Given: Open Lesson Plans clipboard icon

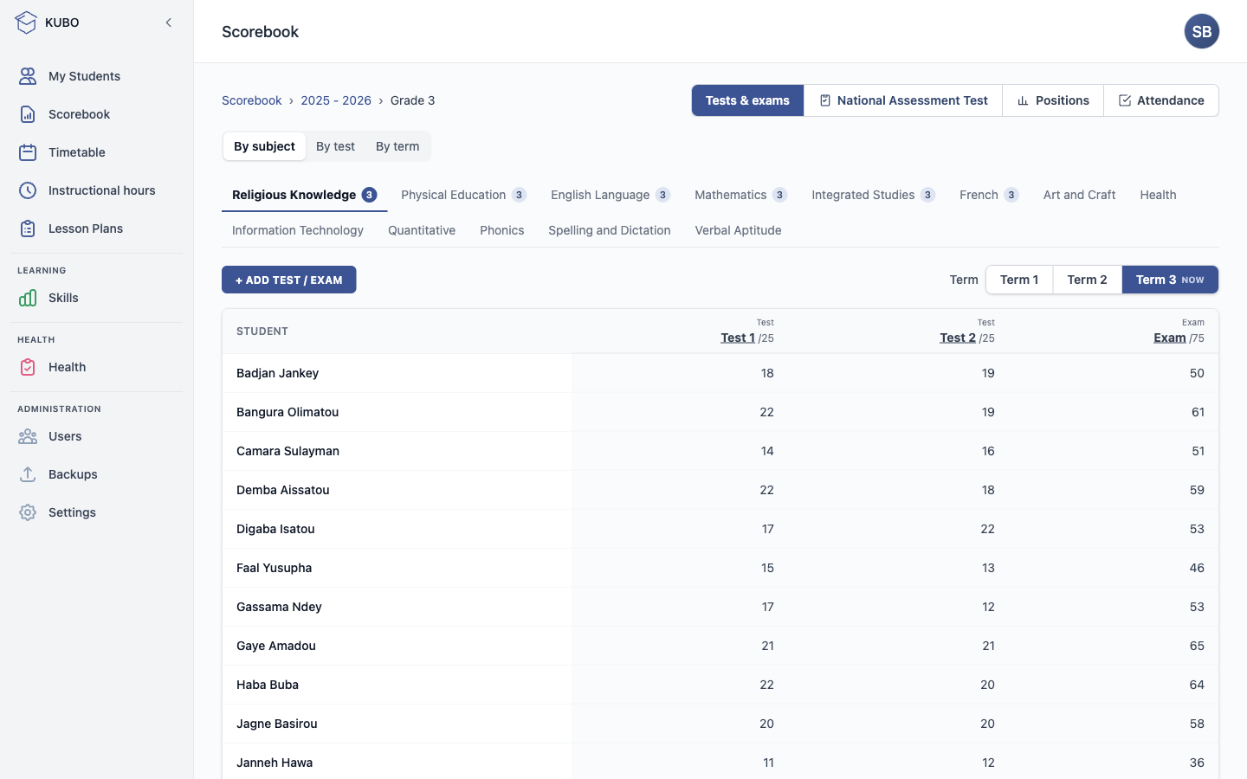Looking at the screenshot, I should 28,229.
